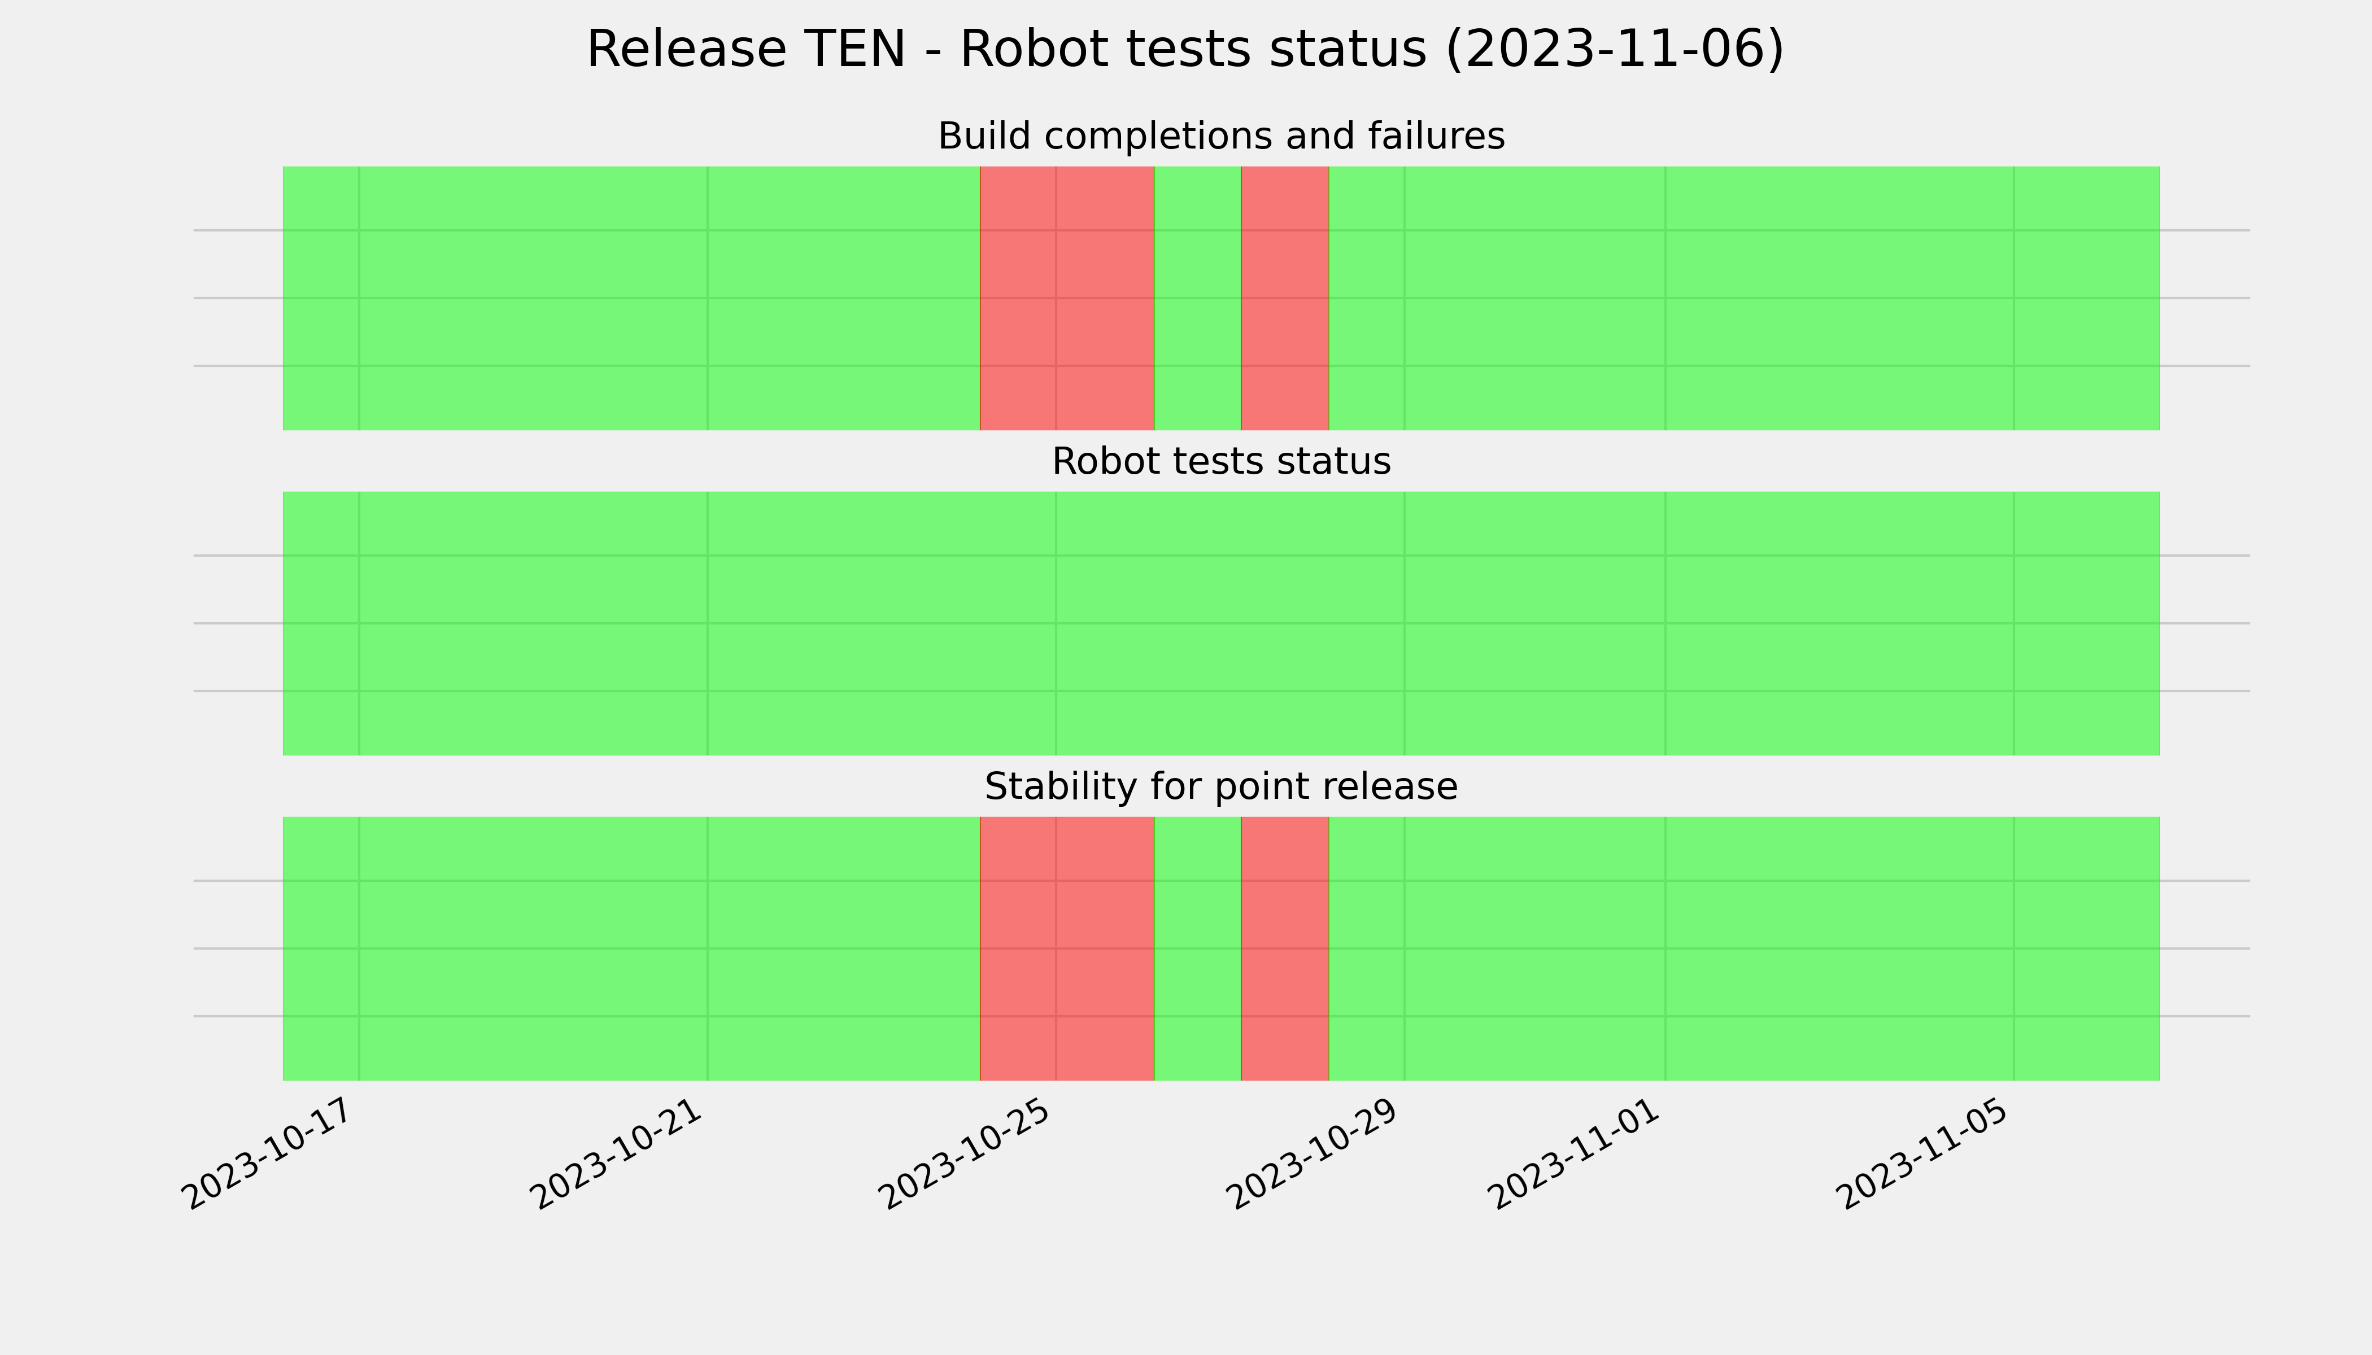2372x1355 pixels.
Task: Click the right green region of Stability chart
Action: click(x=1743, y=948)
